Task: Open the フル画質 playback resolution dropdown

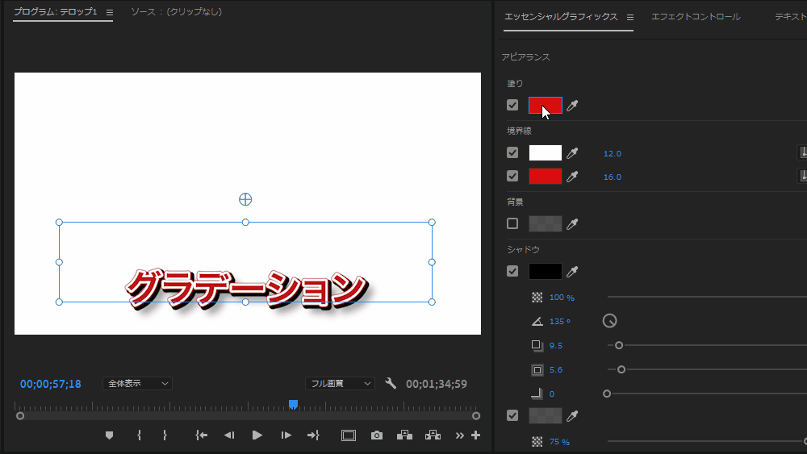Action: coord(341,384)
